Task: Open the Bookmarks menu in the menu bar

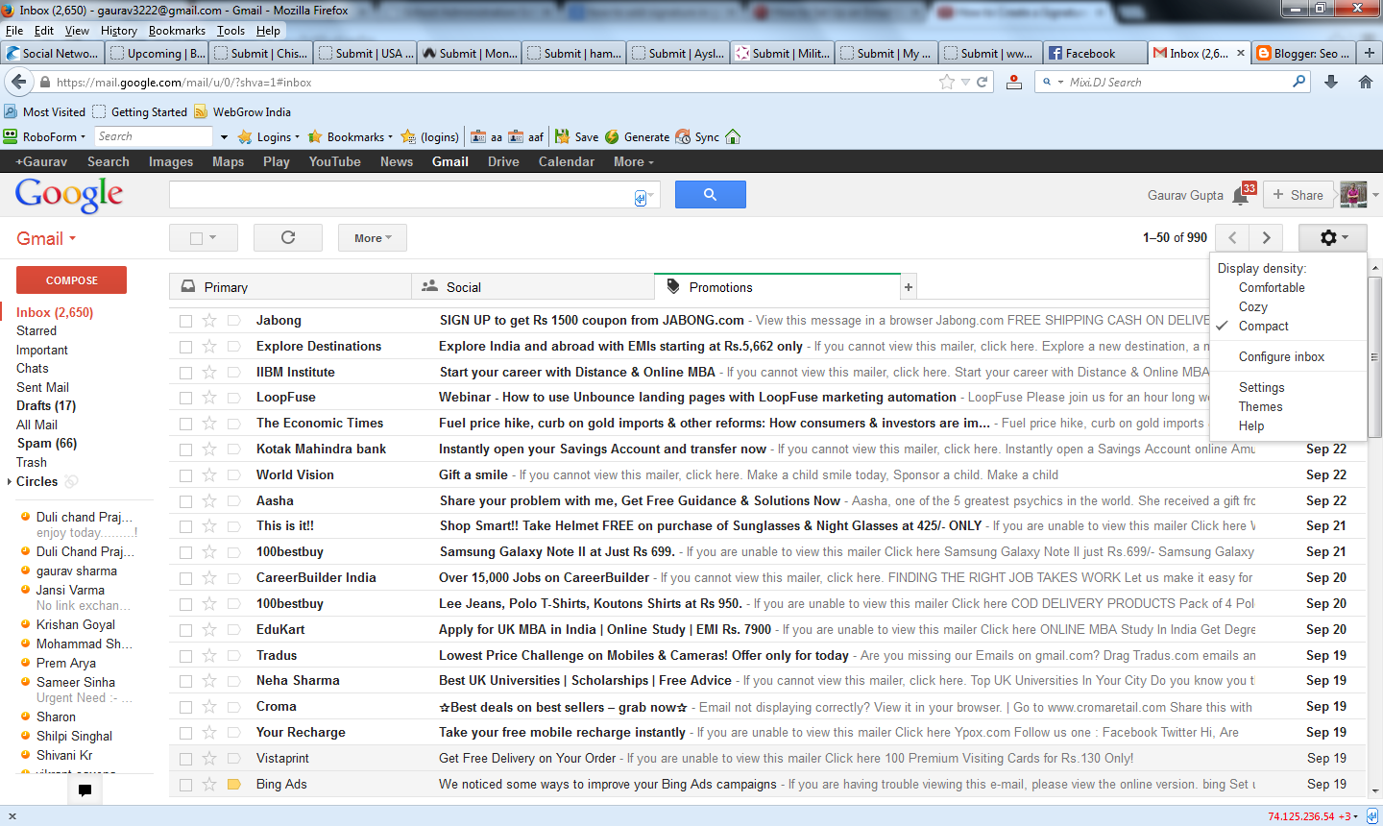Action: point(177,30)
